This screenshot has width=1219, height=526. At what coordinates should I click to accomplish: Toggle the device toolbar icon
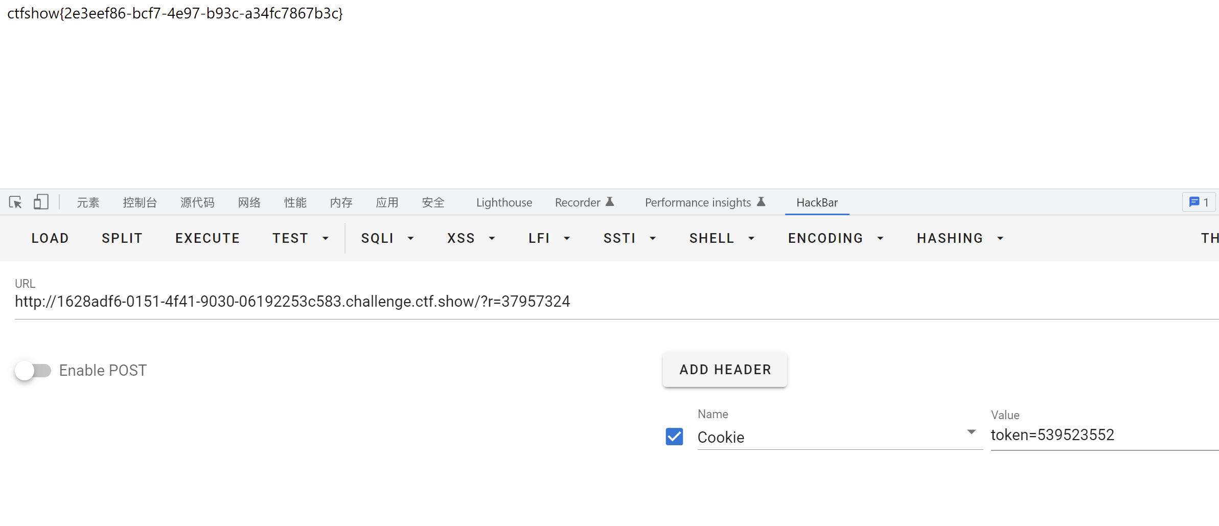pos(41,202)
